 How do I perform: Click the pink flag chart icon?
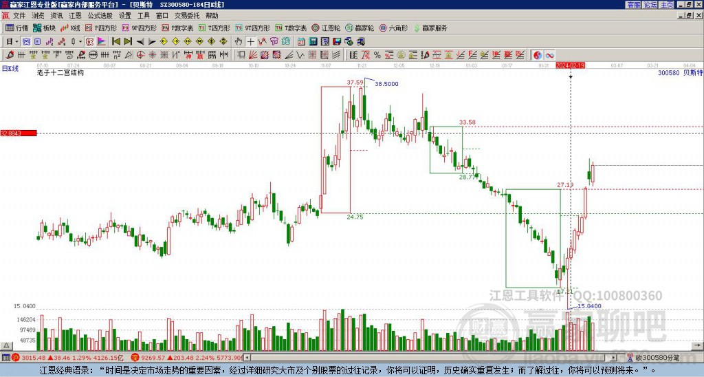pyautogui.click(x=102, y=42)
